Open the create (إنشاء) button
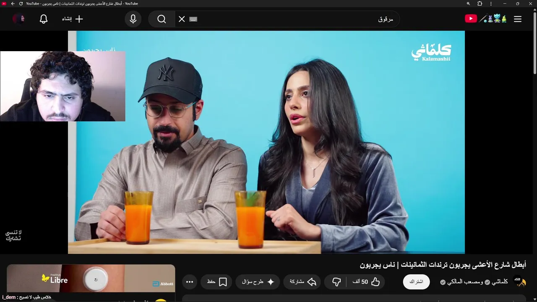 pyautogui.click(x=73, y=19)
